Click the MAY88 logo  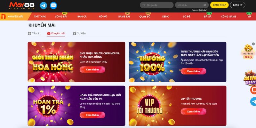(22, 5)
